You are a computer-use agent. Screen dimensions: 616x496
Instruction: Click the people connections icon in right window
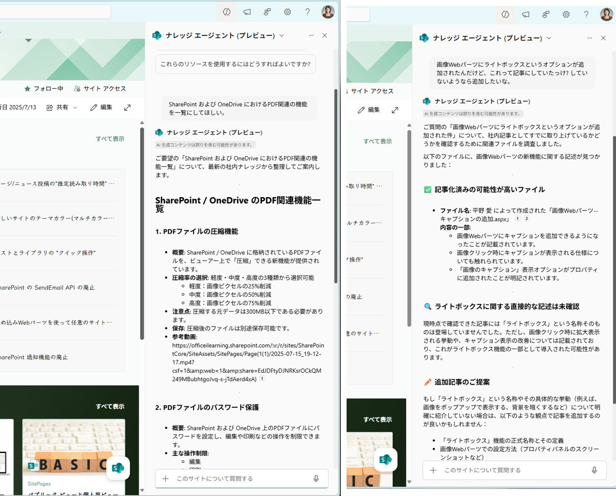(546, 14)
